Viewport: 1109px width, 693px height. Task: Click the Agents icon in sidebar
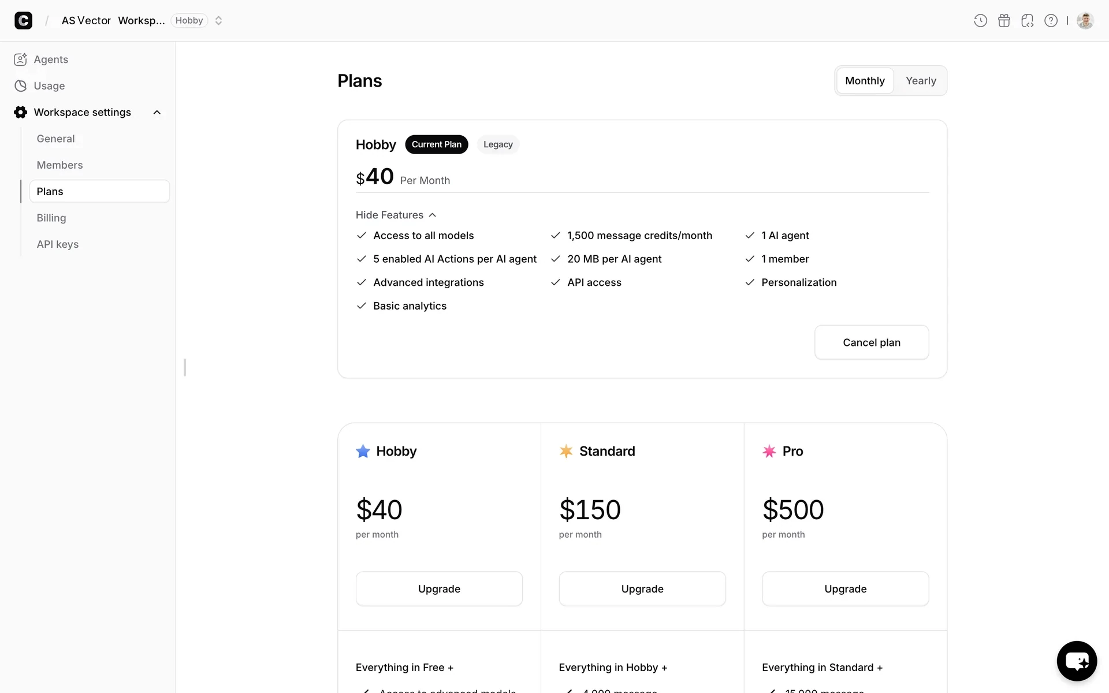(21, 59)
